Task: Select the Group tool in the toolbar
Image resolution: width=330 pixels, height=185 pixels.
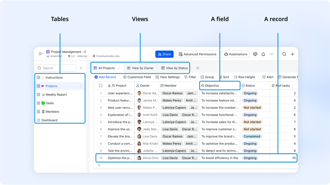Action: pyautogui.click(x=207, y=77)
